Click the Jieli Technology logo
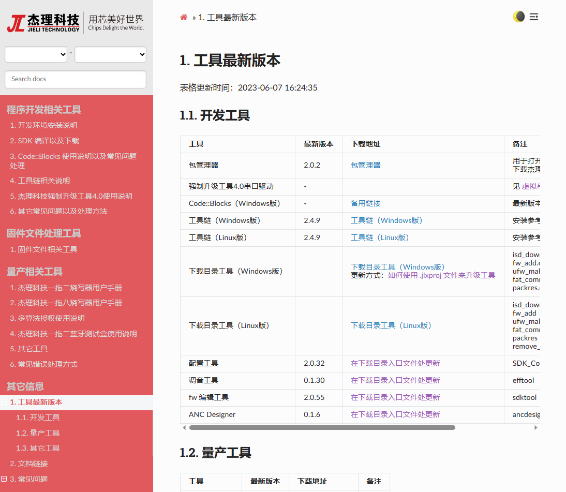 click(76, 23)
